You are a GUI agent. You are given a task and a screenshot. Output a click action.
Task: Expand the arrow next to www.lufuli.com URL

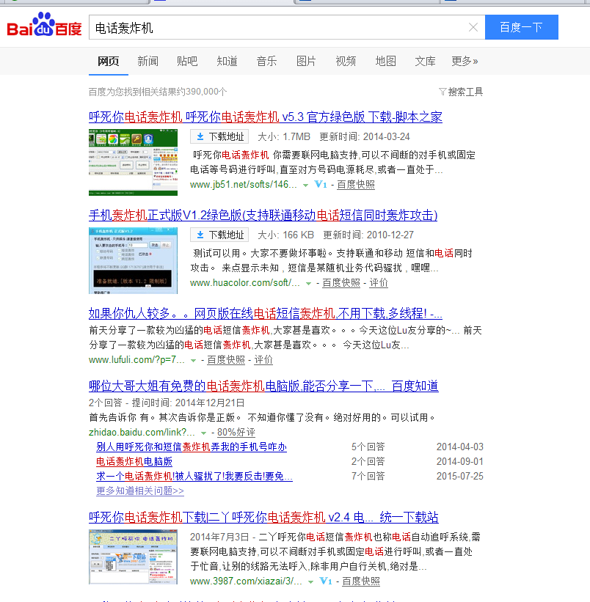tap(193, 361)
